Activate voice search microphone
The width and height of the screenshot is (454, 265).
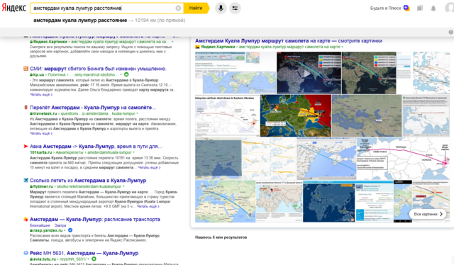tap(221, 8)
